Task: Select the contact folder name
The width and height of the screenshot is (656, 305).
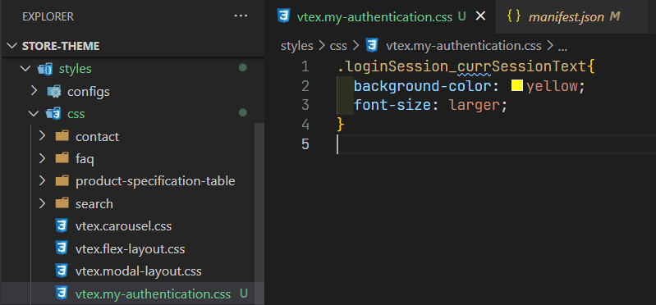Action: [x=97, y=136]
